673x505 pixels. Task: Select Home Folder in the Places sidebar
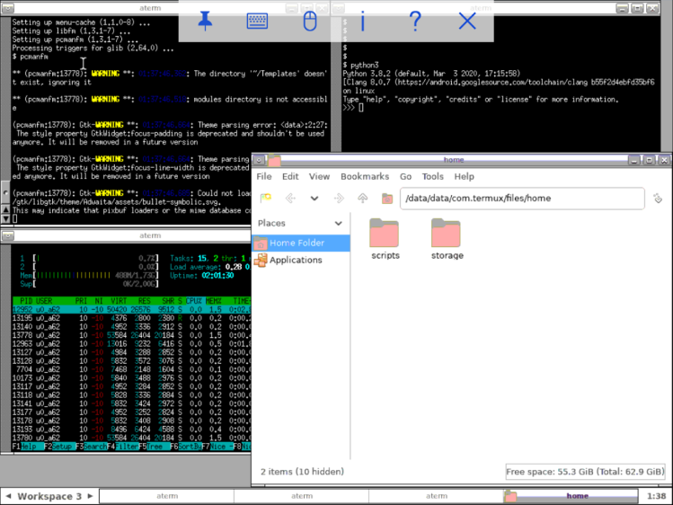pos(297,243)
